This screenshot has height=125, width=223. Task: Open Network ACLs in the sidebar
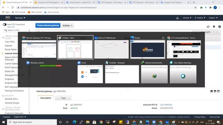point(11,99)
